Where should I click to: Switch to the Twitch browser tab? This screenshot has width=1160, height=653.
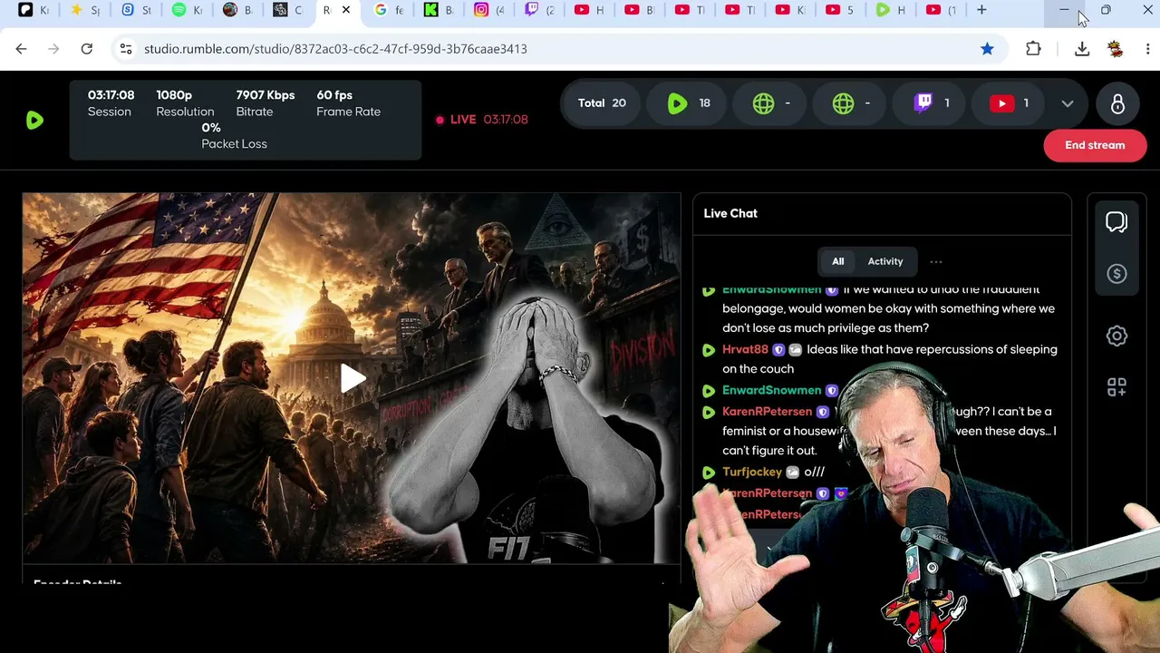pos(540,10)
